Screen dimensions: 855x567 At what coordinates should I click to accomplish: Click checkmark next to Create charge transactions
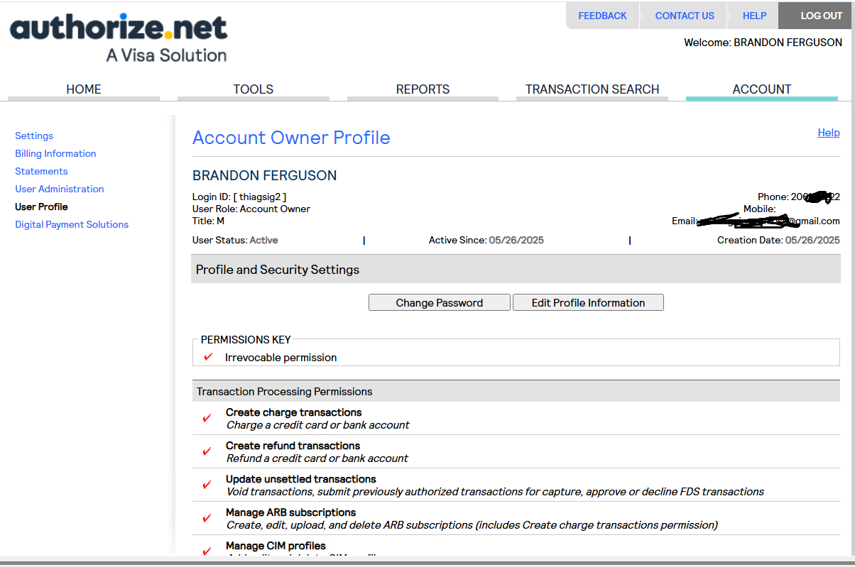(x=207, y=418)
